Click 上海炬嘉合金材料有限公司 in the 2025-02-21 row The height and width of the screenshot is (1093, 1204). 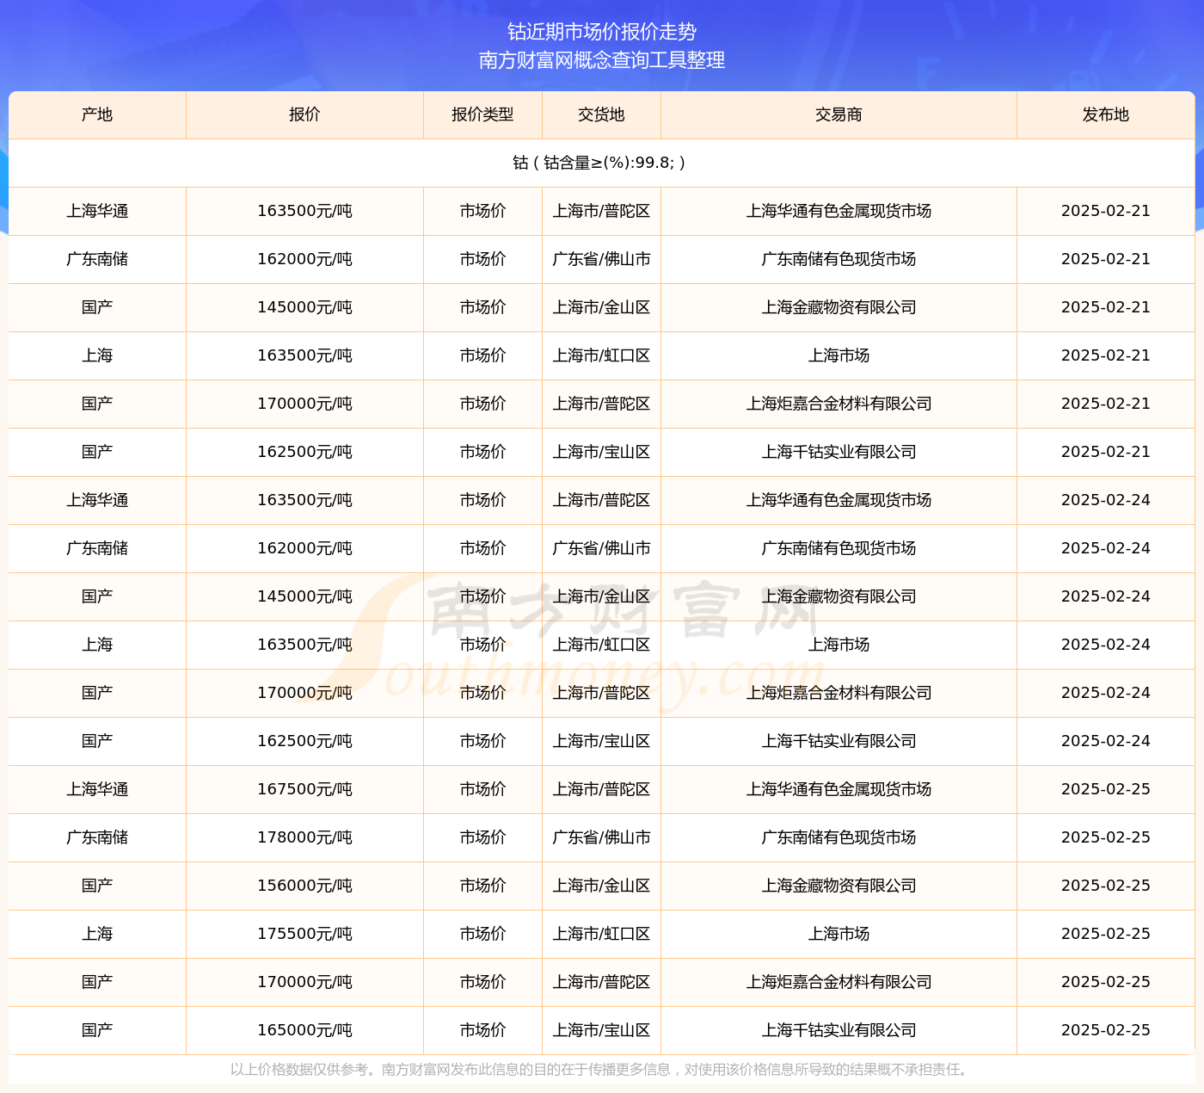coord(838,404)
